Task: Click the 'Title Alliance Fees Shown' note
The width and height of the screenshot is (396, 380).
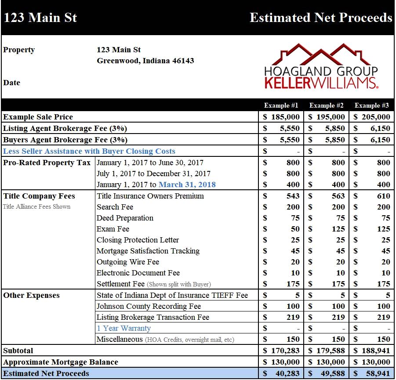Action: (x=36, y=206)
